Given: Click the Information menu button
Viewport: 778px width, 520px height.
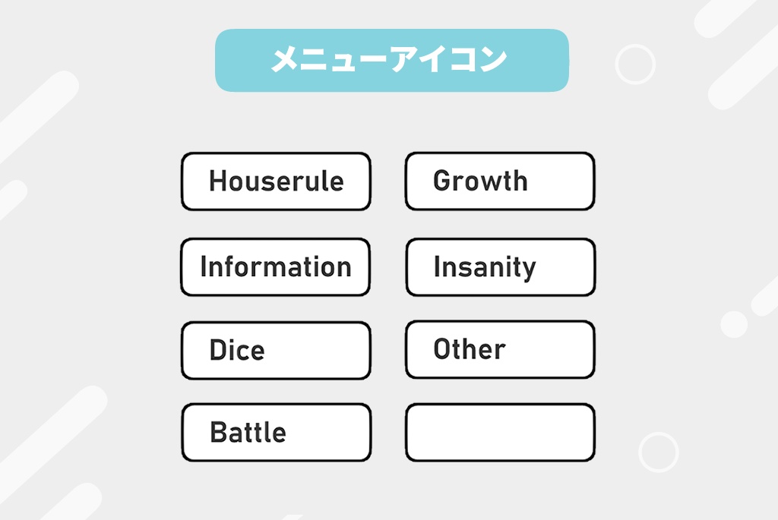Looking at the screenshot, I should 276,267.
